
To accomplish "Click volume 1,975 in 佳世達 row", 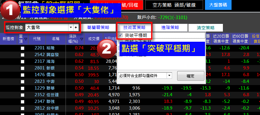I will (134, 95).
